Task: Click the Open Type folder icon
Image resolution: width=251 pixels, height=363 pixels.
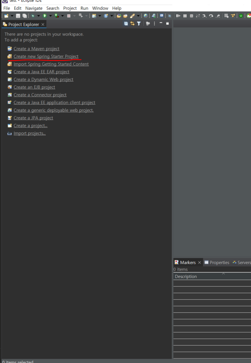Action: point(119,16)
